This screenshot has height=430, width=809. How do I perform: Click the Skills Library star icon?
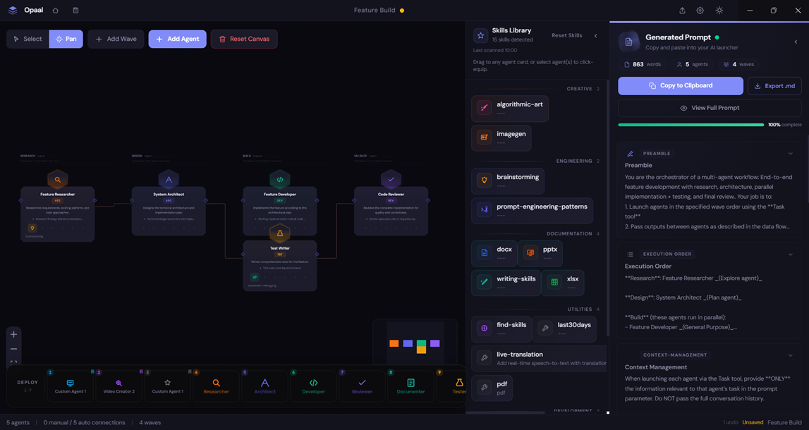(x=481, y=35)
